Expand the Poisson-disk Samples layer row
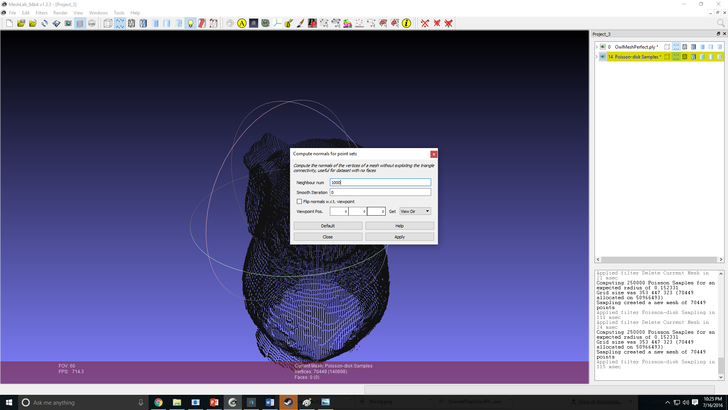 [x=597, y=57]
